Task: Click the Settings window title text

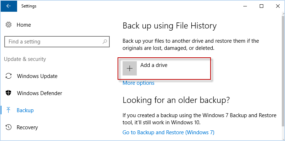Action: pyautogui.click(x=29, y=6)
